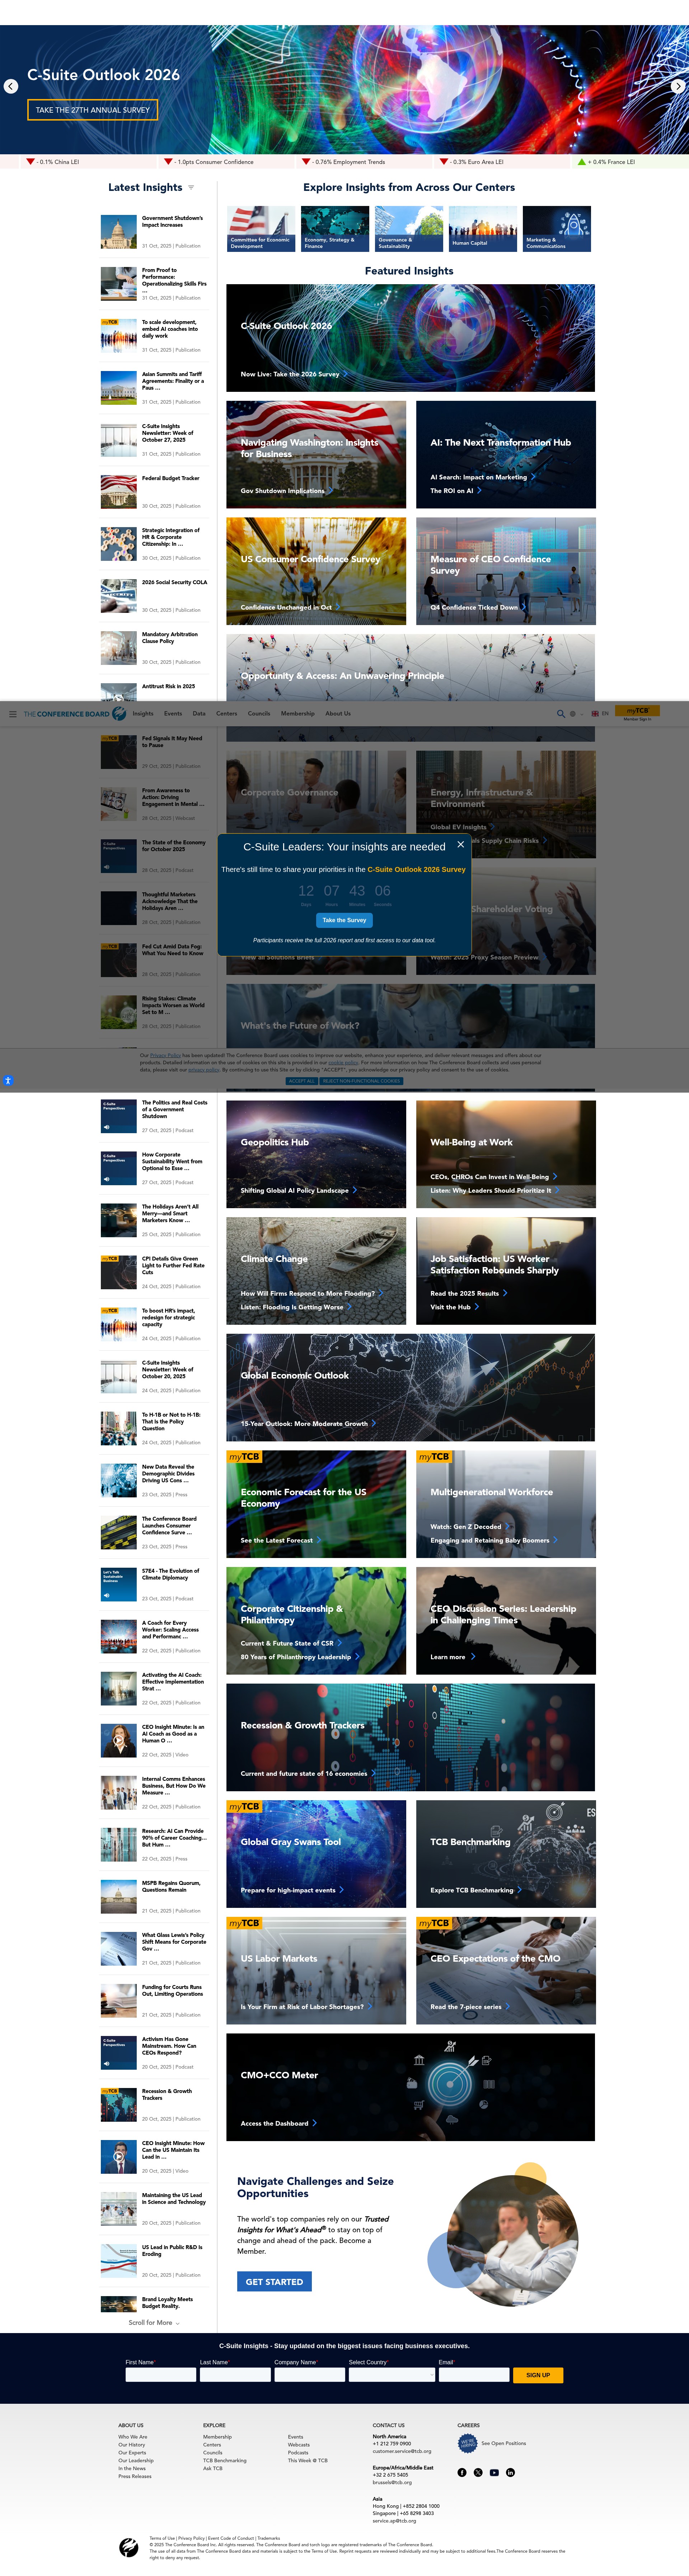Viewport: 689px width, 2576px height.
Task: Open Government Shutdown's Impact Increases article
Action: [x=172, y=222]
